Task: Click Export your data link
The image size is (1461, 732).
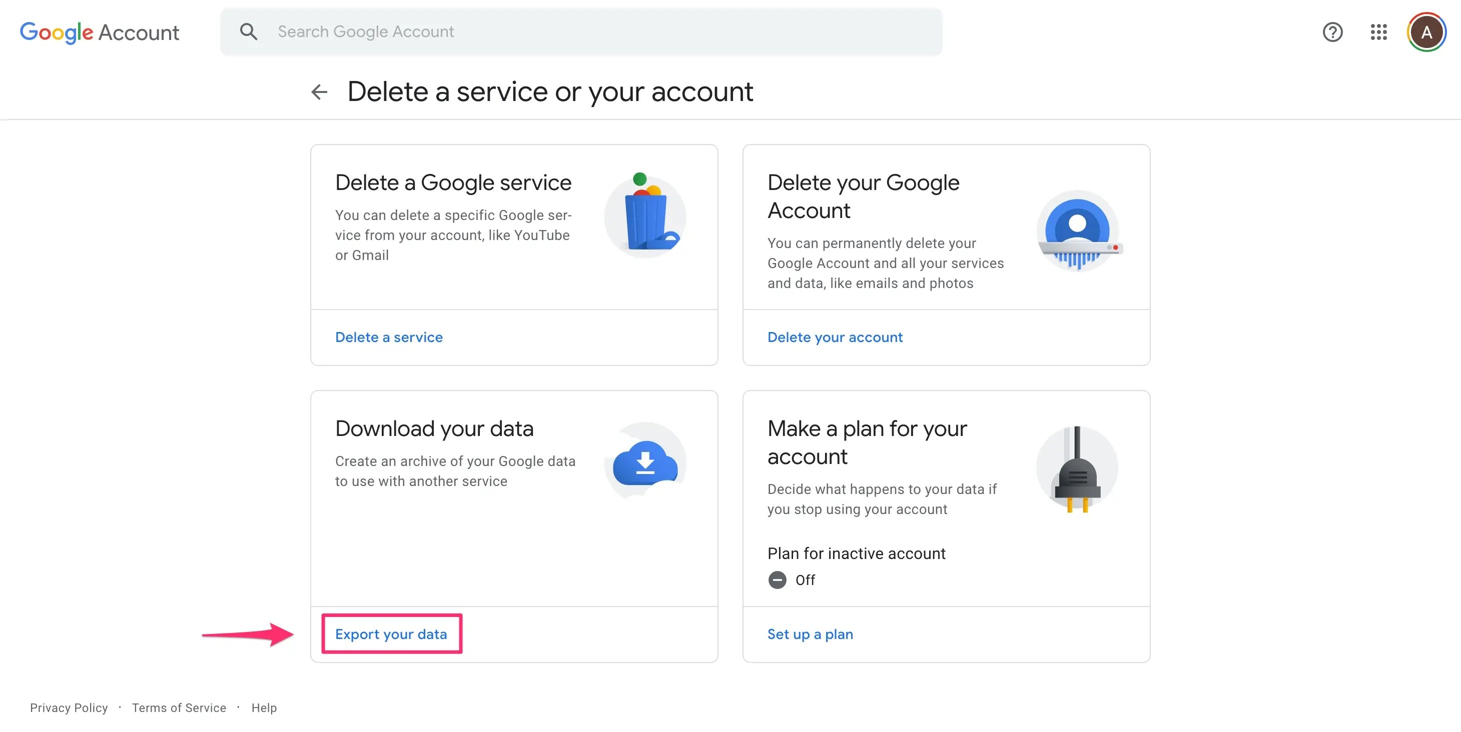Action: (391, 634)
